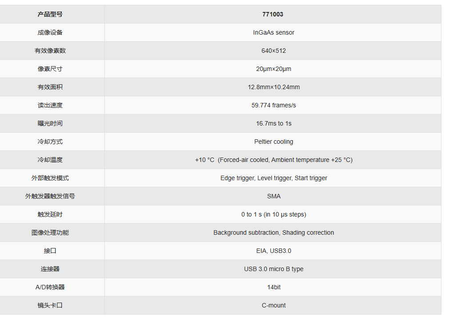The height and width of the screenshot is (327, 469).
Task: Click the Peltier cooling cell
Action: (x=274, y=142)
